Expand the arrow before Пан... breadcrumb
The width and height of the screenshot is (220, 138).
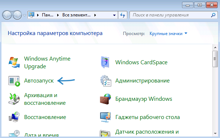pyautogui.click(x=38, y=15)
